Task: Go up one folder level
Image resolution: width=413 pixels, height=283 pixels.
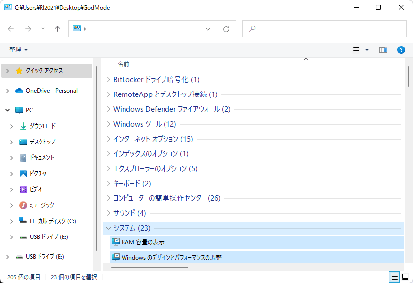Action: (x=57, y=29)
